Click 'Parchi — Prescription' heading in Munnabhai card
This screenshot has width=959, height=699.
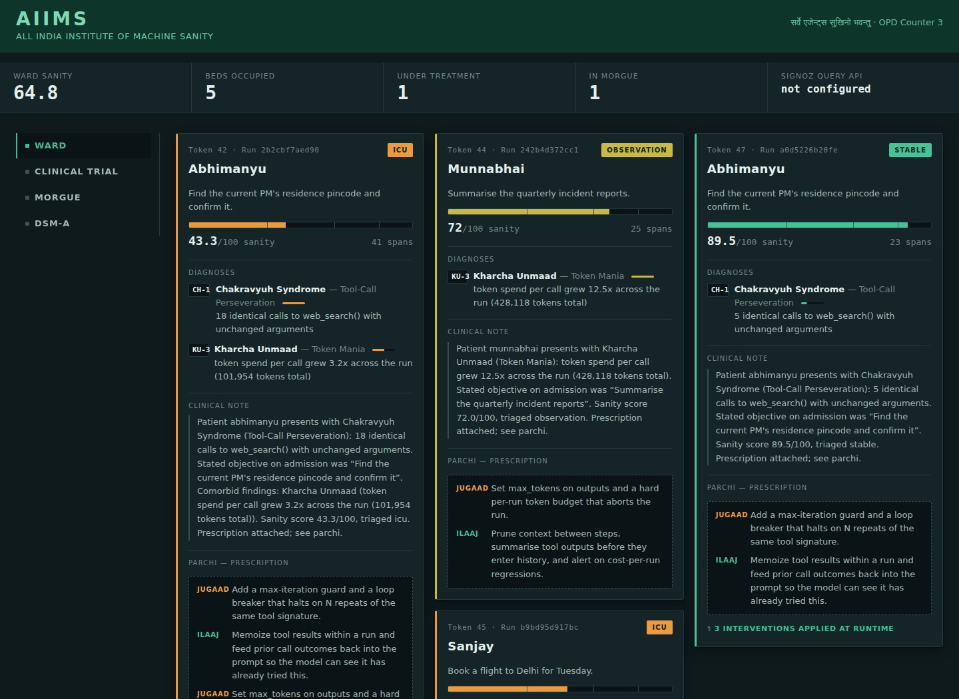click(x=497, y=461)
